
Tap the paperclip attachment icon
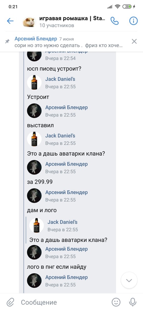10,302
